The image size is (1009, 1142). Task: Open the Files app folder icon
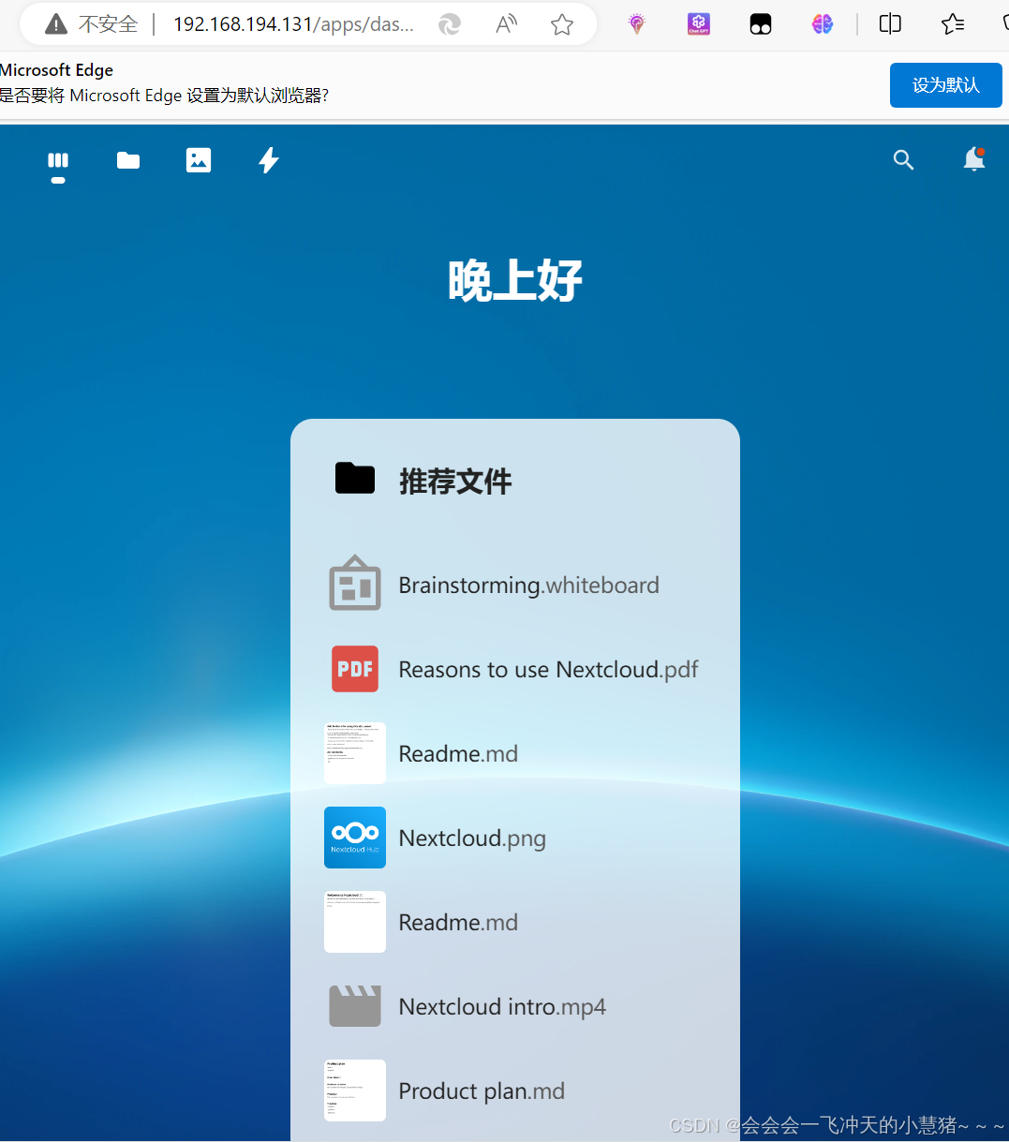127,160
